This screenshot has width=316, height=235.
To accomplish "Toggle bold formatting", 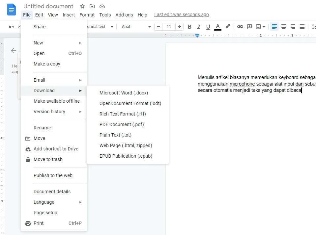I will tap(189, 27).
